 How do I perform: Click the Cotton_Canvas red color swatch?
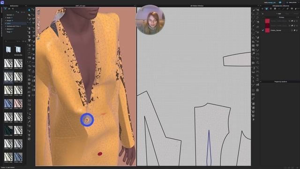(x=267, y=30)
